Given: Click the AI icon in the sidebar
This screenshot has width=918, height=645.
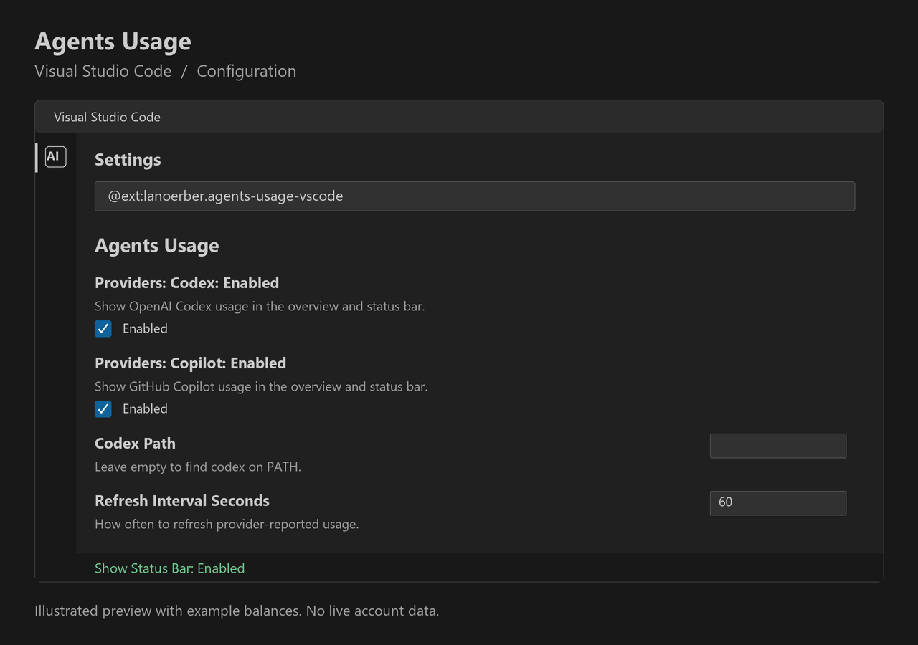Looking at the screenshot, I should pyautogui.click(x=55, y=156).
